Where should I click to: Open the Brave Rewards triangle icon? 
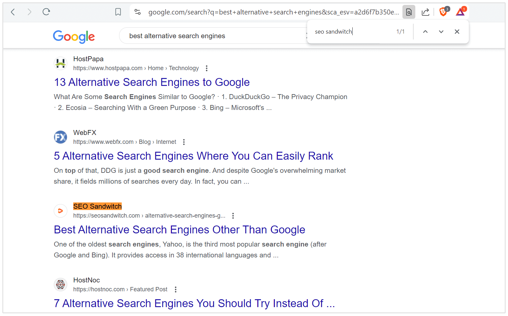pos(460,12)
